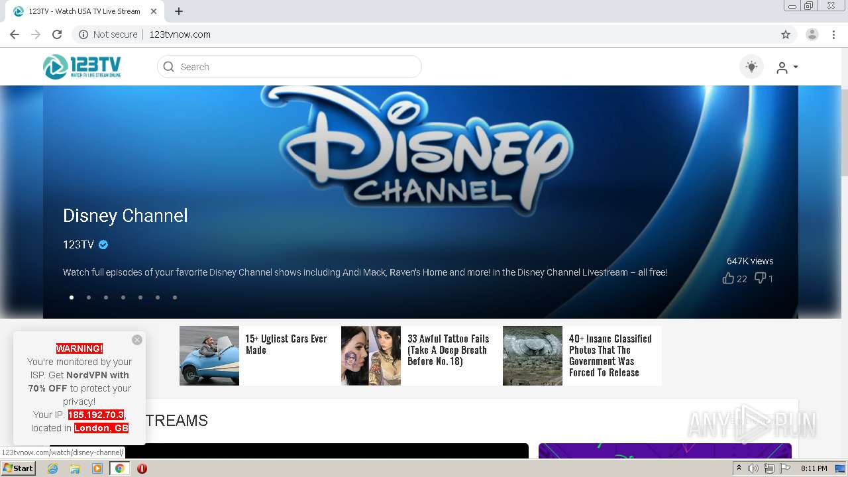Image resolution: width=848 pixels, height=477 pixels.
Task: Open the Windows Start menu
Action: tap(18, 468)
